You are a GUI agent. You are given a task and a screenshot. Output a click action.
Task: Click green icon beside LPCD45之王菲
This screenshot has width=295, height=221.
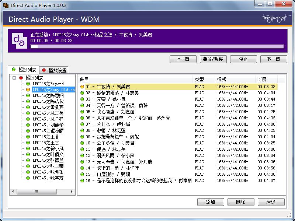[x=28, y=137]
